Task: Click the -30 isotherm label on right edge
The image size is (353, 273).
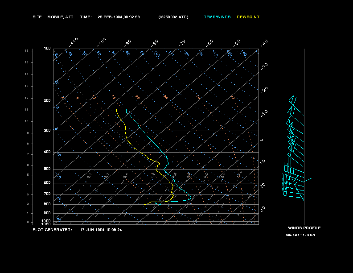Action: point(264,66)
